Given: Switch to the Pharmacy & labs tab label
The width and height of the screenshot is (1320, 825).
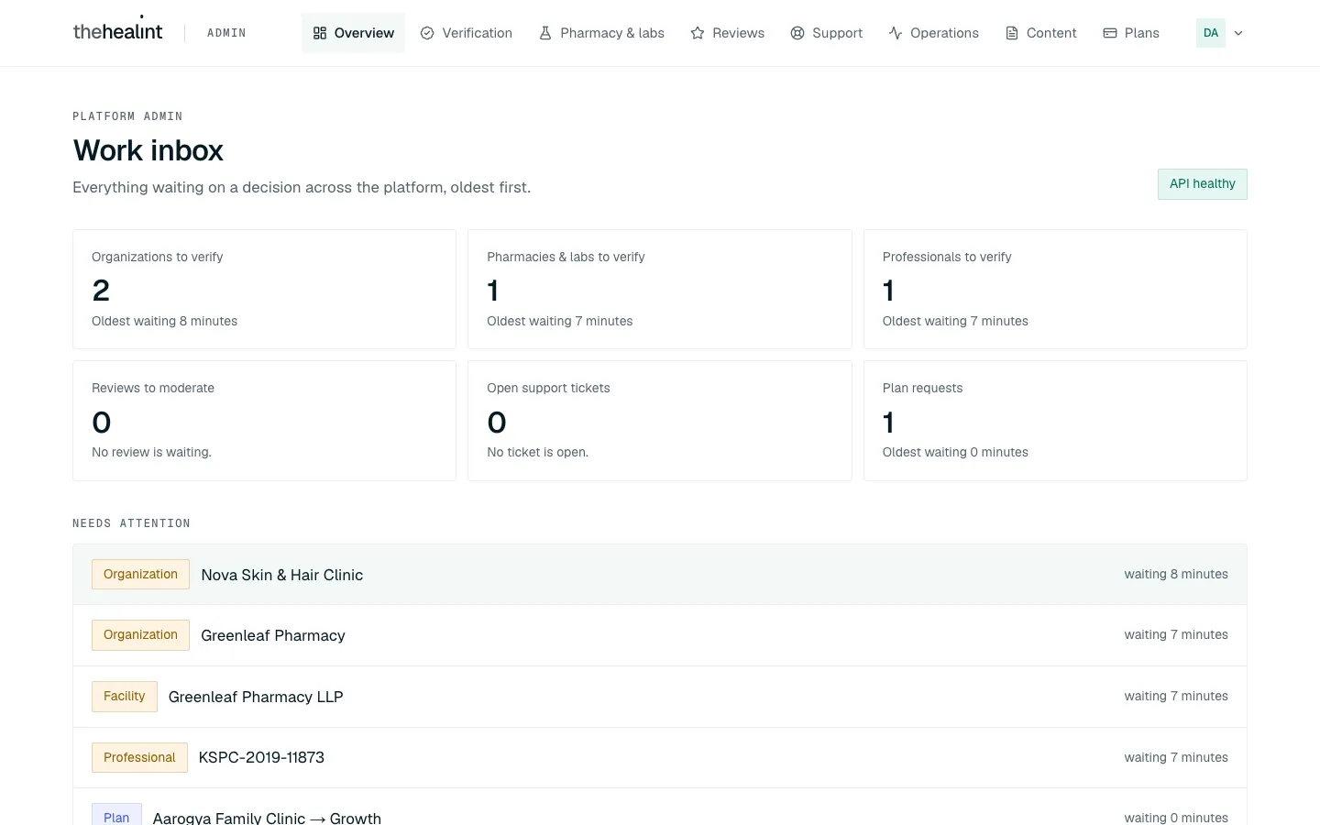Looking at the screenshot, I should pos(612,33).
